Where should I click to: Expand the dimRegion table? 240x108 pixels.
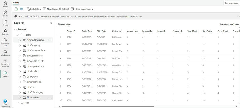click(20, 77)
